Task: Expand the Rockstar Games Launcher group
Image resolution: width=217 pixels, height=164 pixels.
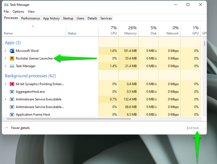Action: coord(6,58)
